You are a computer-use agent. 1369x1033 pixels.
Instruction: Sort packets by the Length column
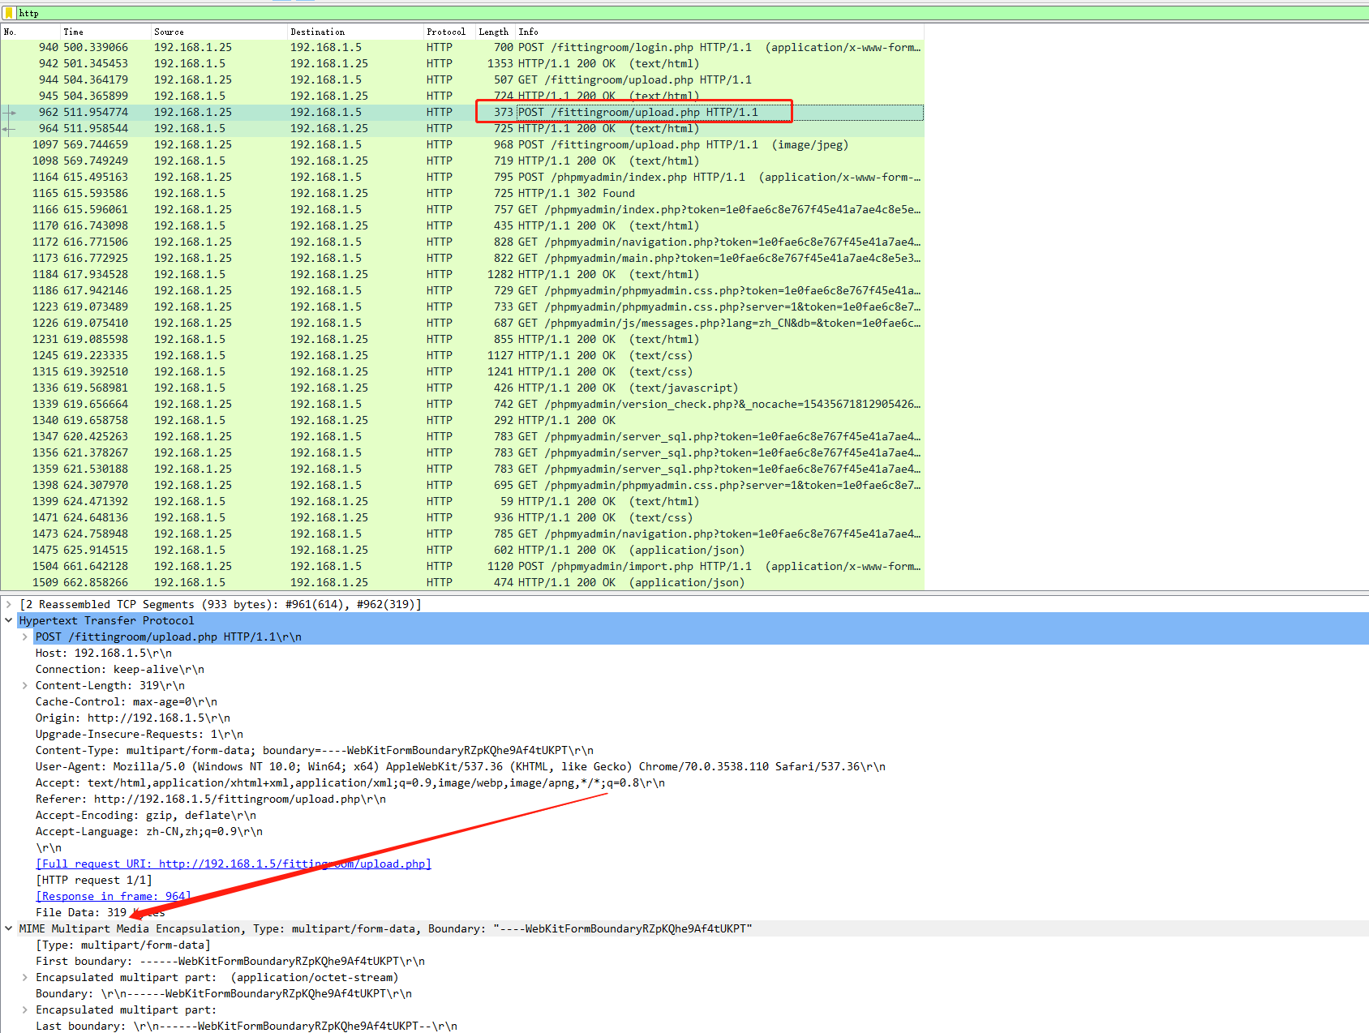(x=493, y=32)
